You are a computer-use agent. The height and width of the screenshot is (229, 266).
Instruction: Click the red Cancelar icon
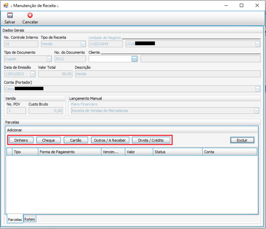30,15
